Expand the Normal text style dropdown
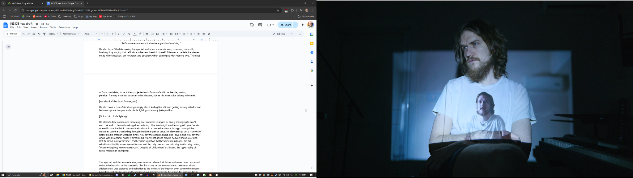The width and height of the screenshot is (633, 178). click(x=71, y=34)
